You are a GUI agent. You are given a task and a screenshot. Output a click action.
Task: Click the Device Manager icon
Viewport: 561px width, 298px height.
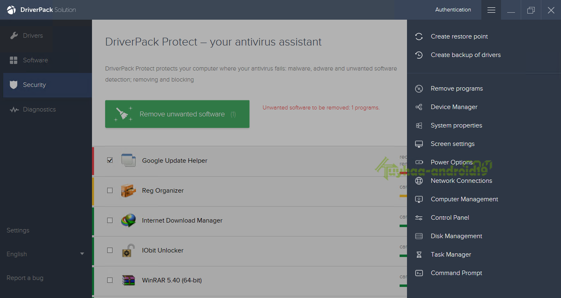coord(419,107)
